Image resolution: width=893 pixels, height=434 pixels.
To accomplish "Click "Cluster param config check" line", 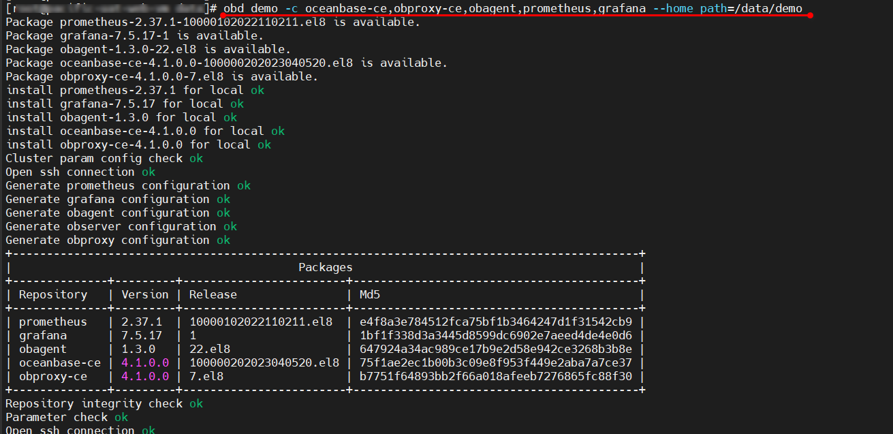I will pyautogui.click(x=104, y=158).
